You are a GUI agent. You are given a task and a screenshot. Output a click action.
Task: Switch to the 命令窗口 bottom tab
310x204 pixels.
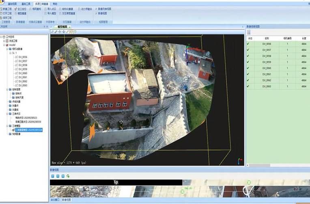pos(55,200)
